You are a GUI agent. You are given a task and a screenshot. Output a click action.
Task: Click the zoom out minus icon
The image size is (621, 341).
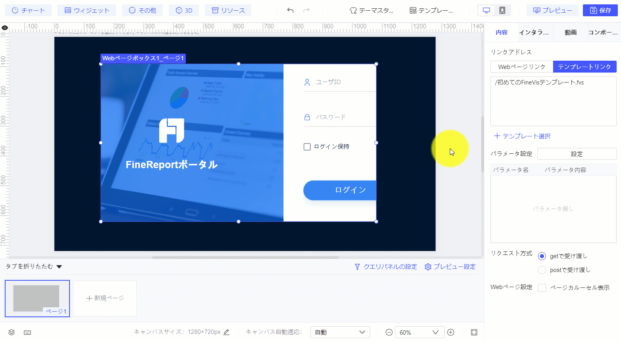(x=389, y=332)
